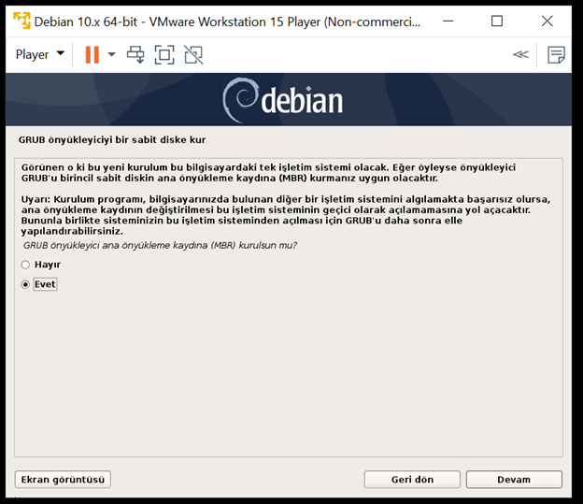Minimize the VMware Player window
The width and height of the screenshot is (583, 504).
(448, 21)
